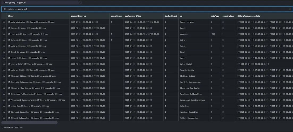Sort by the accountExpires column header
Viewport: 293px width, 132px height.
(x=89, y=16)
